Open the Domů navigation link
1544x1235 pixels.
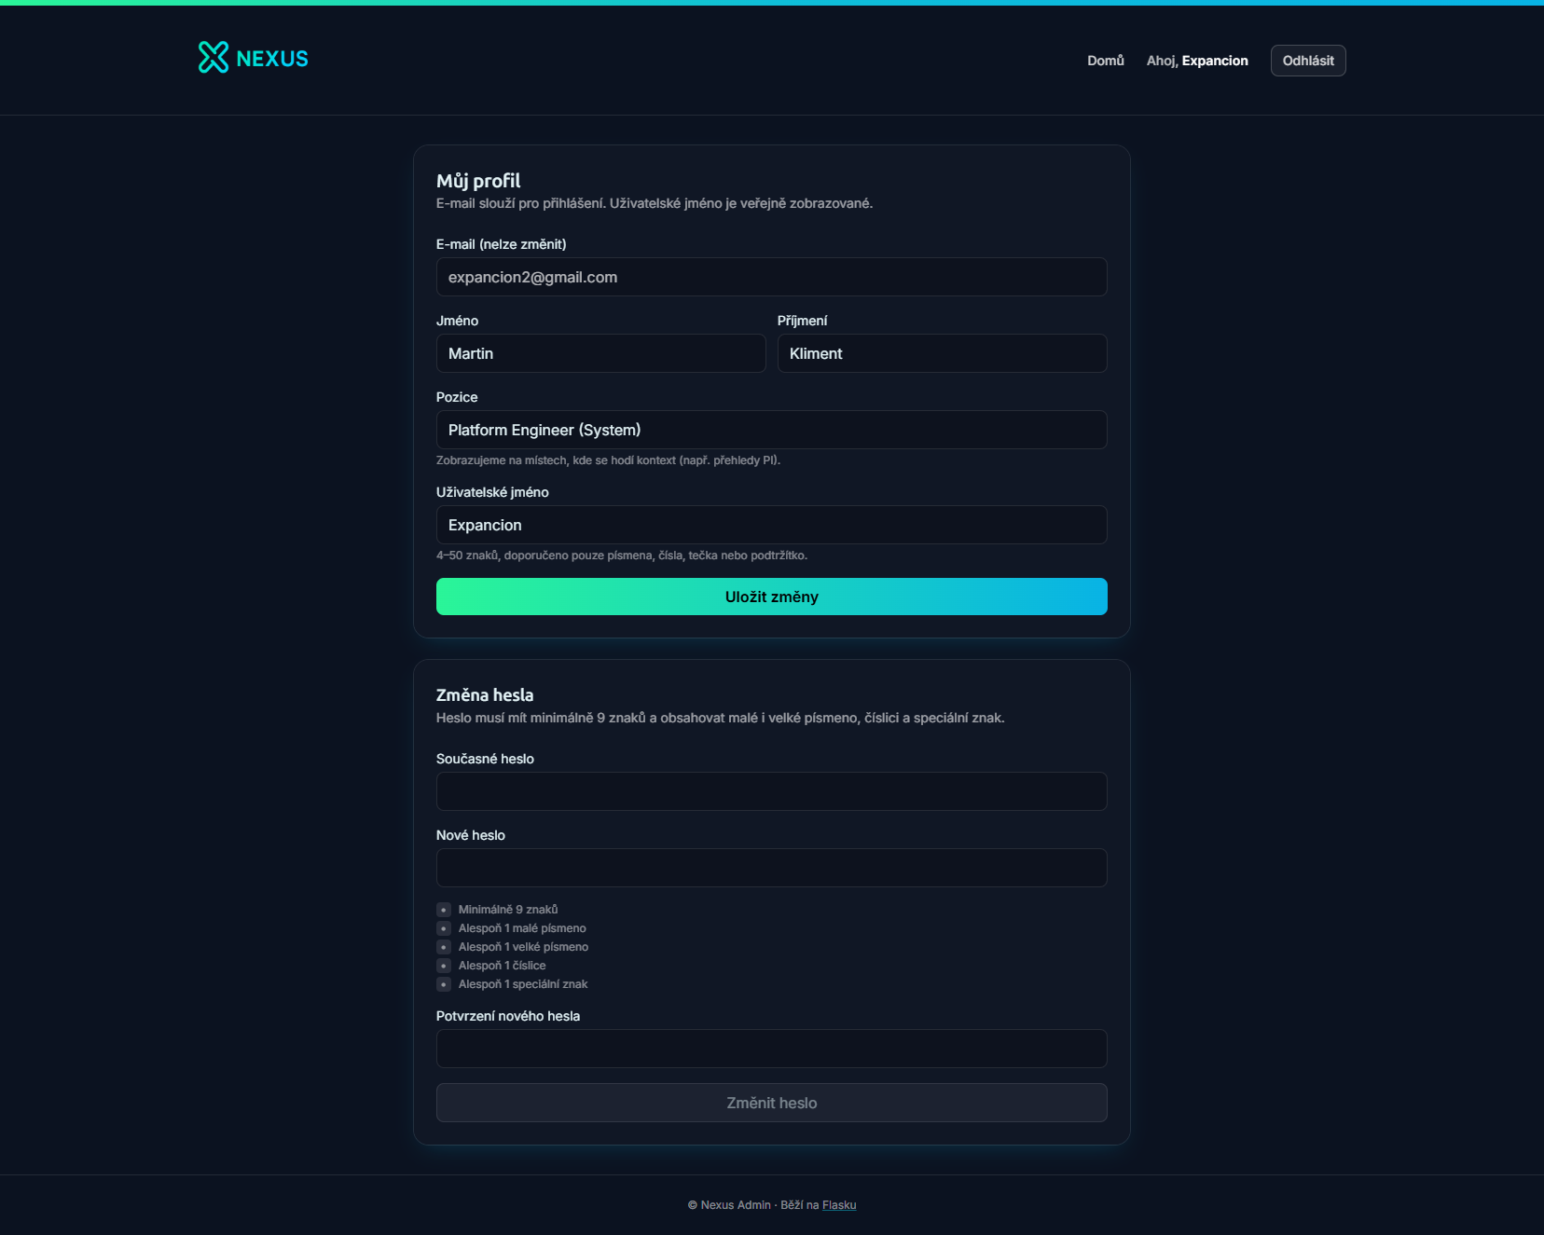coord(1105,61)
